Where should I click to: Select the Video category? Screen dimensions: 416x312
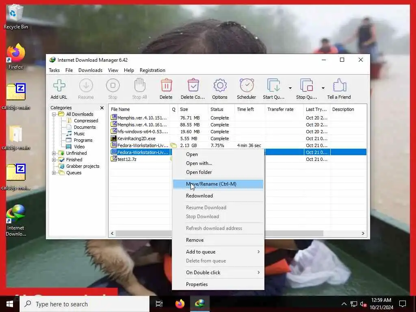(79, 147)
